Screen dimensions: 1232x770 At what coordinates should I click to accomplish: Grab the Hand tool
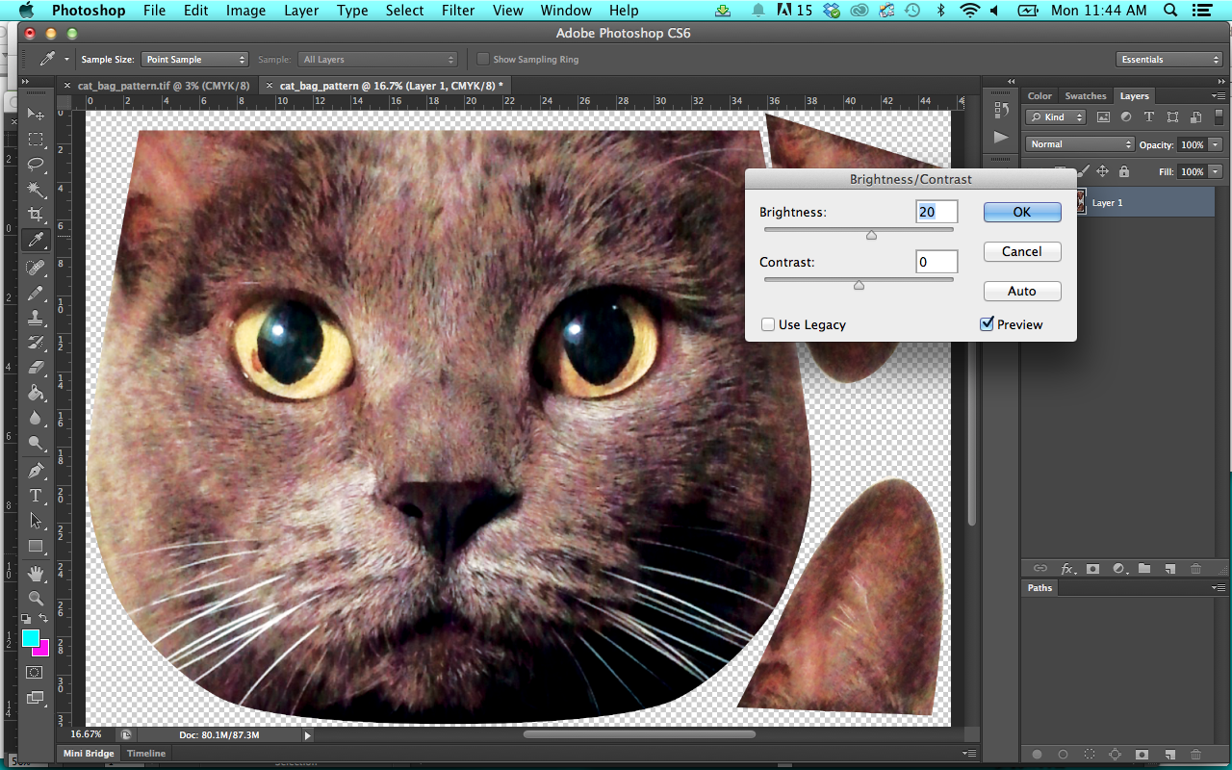[x=35, y=573]
